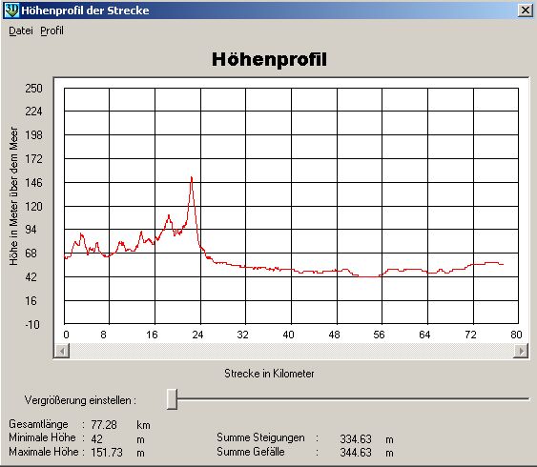Click the Vergrößerung einstellen label
537x467 pixels.
click(x=80, y=400)
